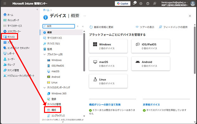Select 概要 in the device menu

click(x=61, y=32)
